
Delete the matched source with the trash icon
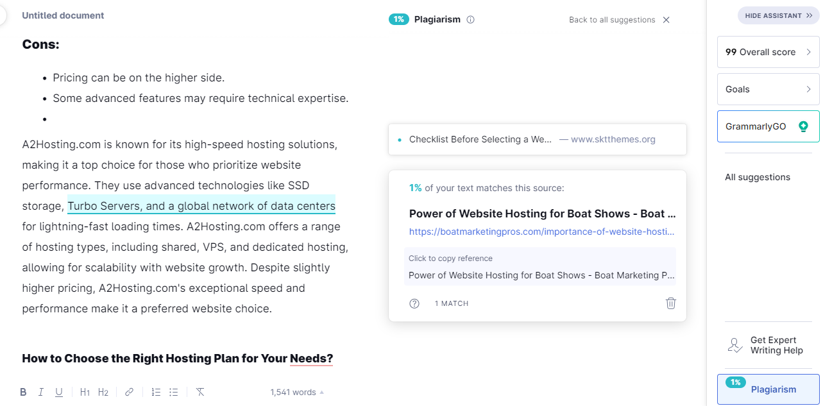[671, 303]
